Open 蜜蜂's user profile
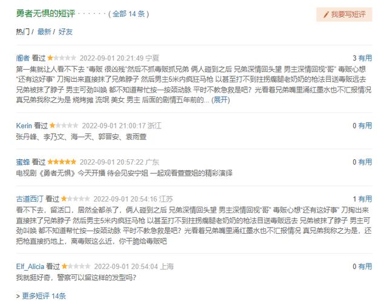Viewport: 387px width, 307px height. (23, 162)
